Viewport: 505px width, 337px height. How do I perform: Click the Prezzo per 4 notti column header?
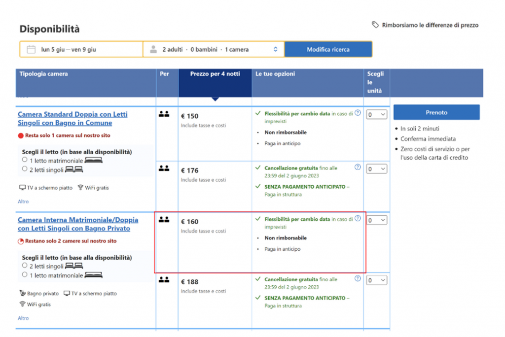[x=215, y=74]
